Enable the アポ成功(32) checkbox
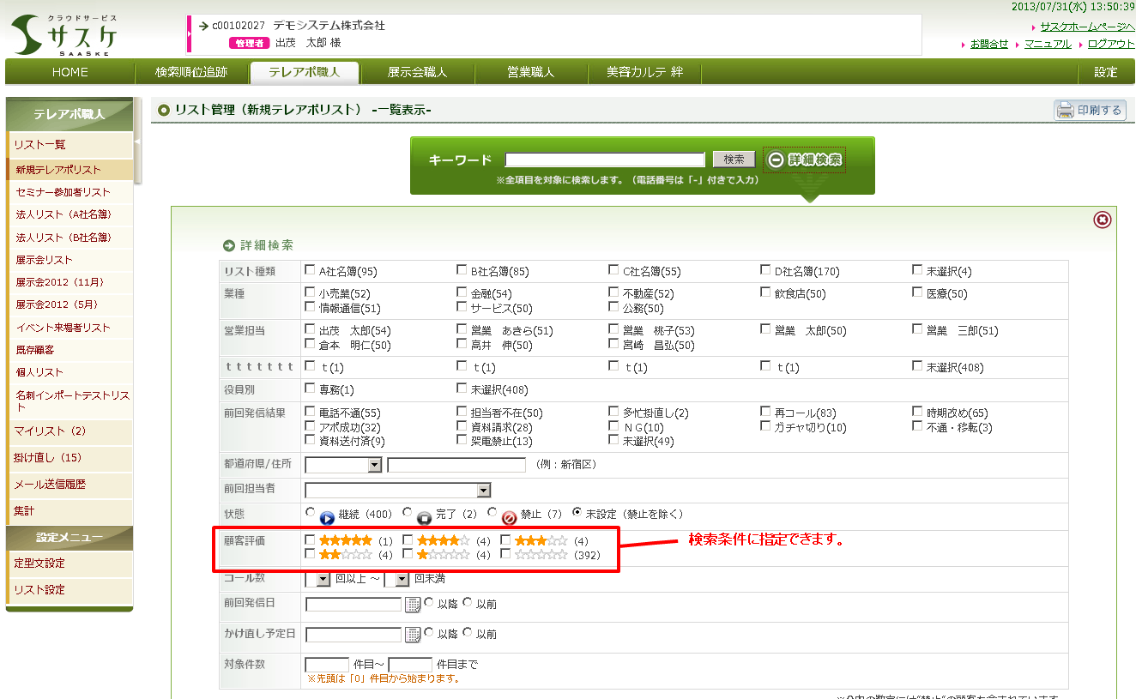This screenshot has height=699, width=1136. 310,427
